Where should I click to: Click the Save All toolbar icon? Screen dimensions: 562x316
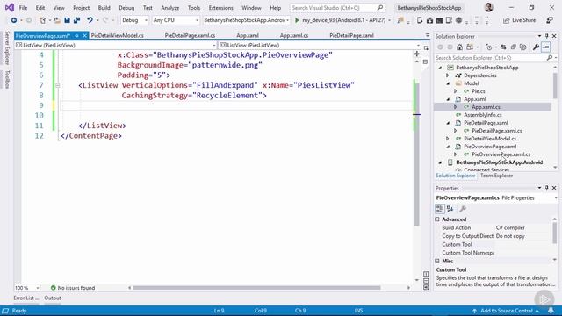coord(76,20)
